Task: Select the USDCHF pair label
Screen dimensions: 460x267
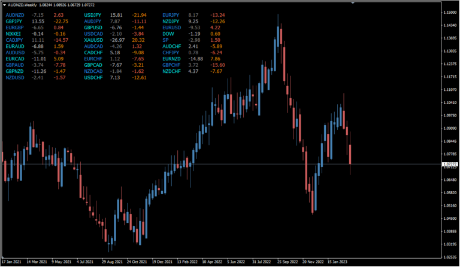Action: (94, 78)
